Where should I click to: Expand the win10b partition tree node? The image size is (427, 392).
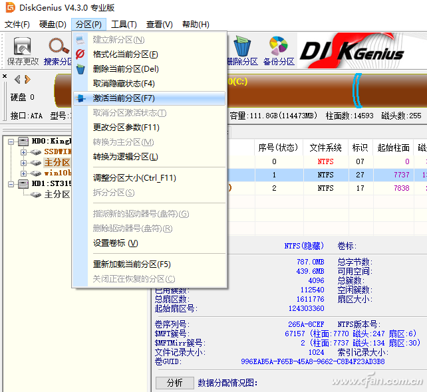(x=24, y=173)
